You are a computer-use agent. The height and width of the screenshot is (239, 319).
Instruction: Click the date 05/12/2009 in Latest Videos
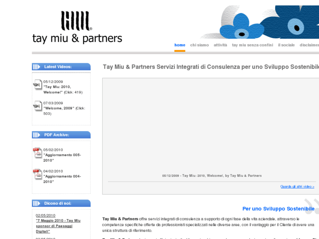tap(53, 82)
